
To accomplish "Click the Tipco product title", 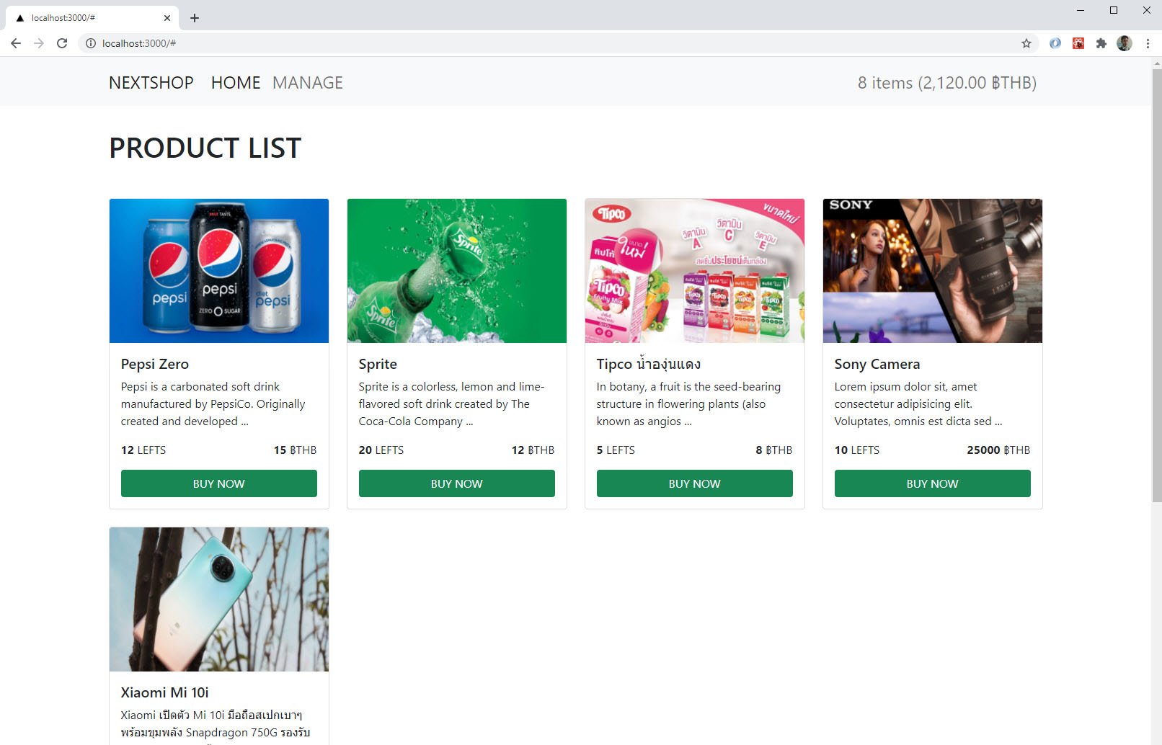I will coord(649,364).
